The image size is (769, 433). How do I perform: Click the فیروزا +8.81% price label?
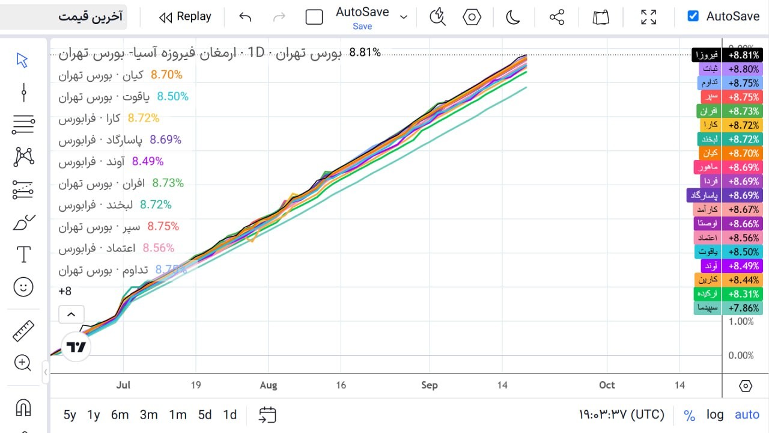[x=727, y=55]
